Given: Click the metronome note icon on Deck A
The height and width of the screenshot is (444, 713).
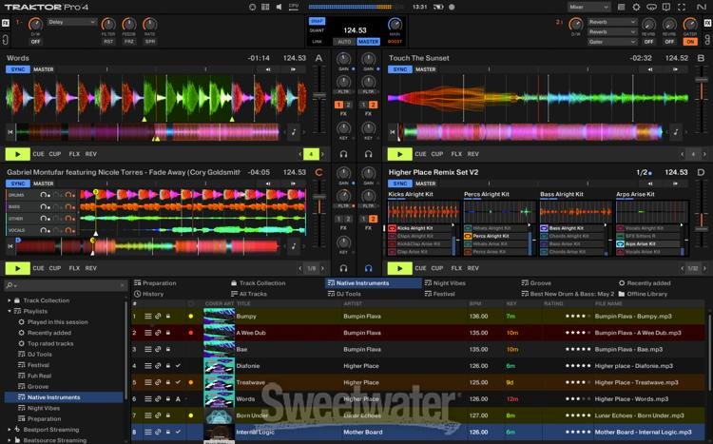Looking at the screenshot, I should tap(294, 132).
